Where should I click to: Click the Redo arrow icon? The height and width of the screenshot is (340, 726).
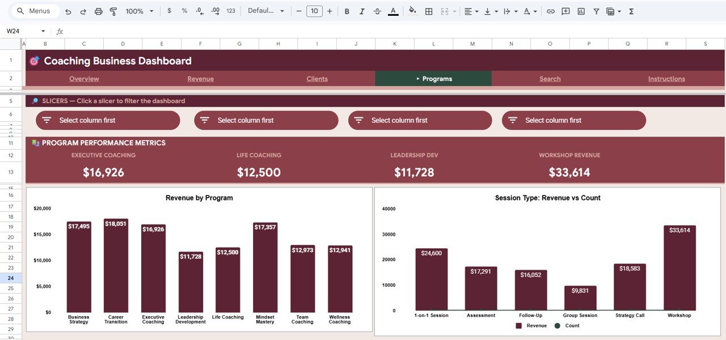pos(83,11)
